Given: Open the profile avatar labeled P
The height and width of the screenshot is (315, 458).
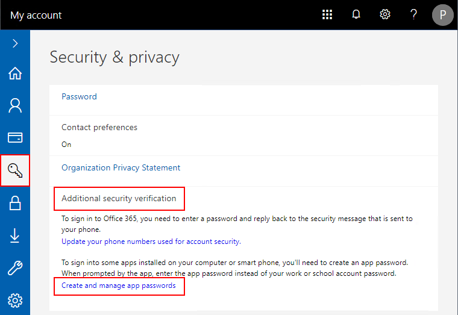Looking at the screenshot, I should point(442,14).
